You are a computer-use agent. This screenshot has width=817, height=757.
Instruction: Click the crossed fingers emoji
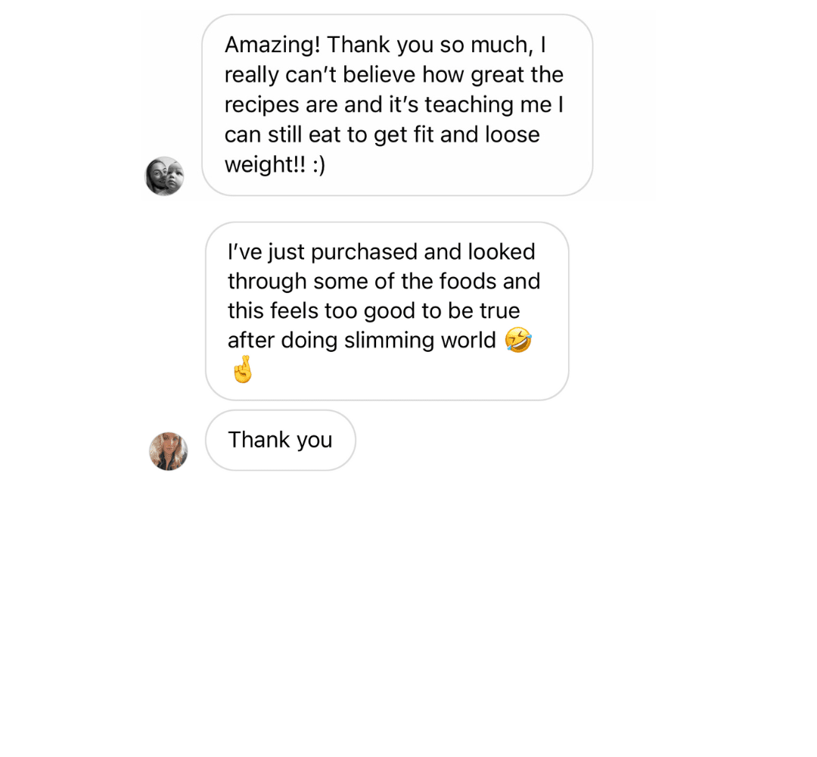[242, 370]
